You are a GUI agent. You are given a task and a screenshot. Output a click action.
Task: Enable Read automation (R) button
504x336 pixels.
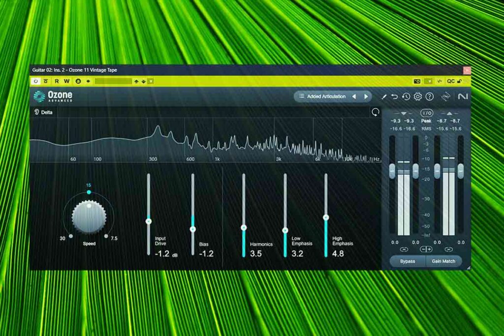57,81
